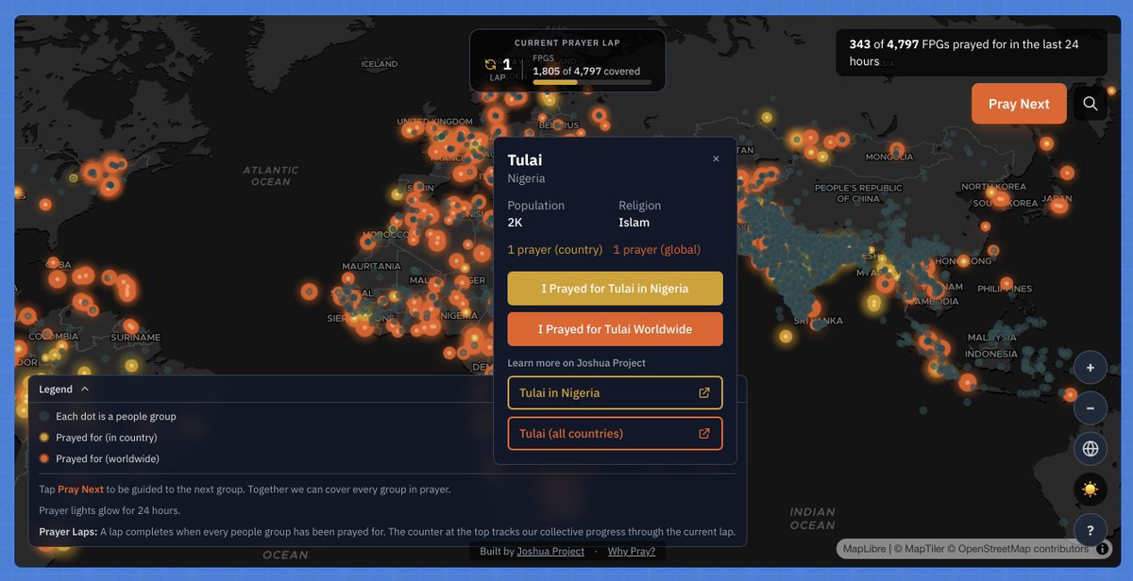Click the Current Prayer Lap heading

[567, 42]
